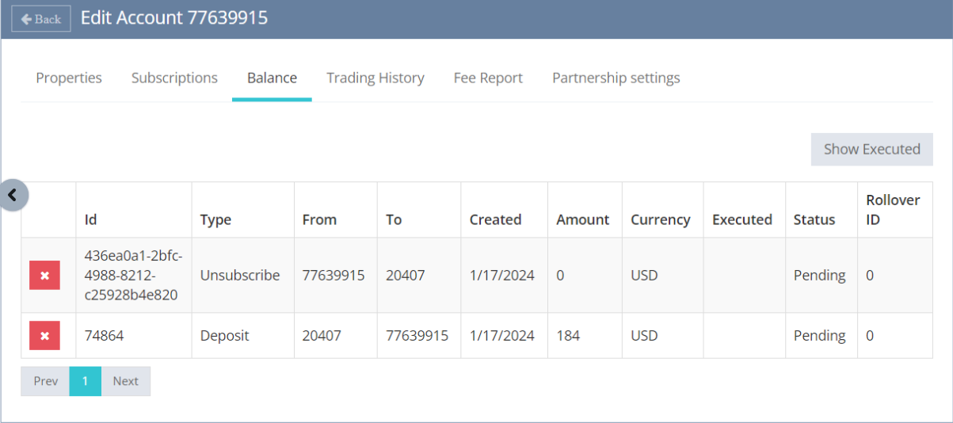Switch to the Subscriptions tab
953x423 pixels.
174,78
